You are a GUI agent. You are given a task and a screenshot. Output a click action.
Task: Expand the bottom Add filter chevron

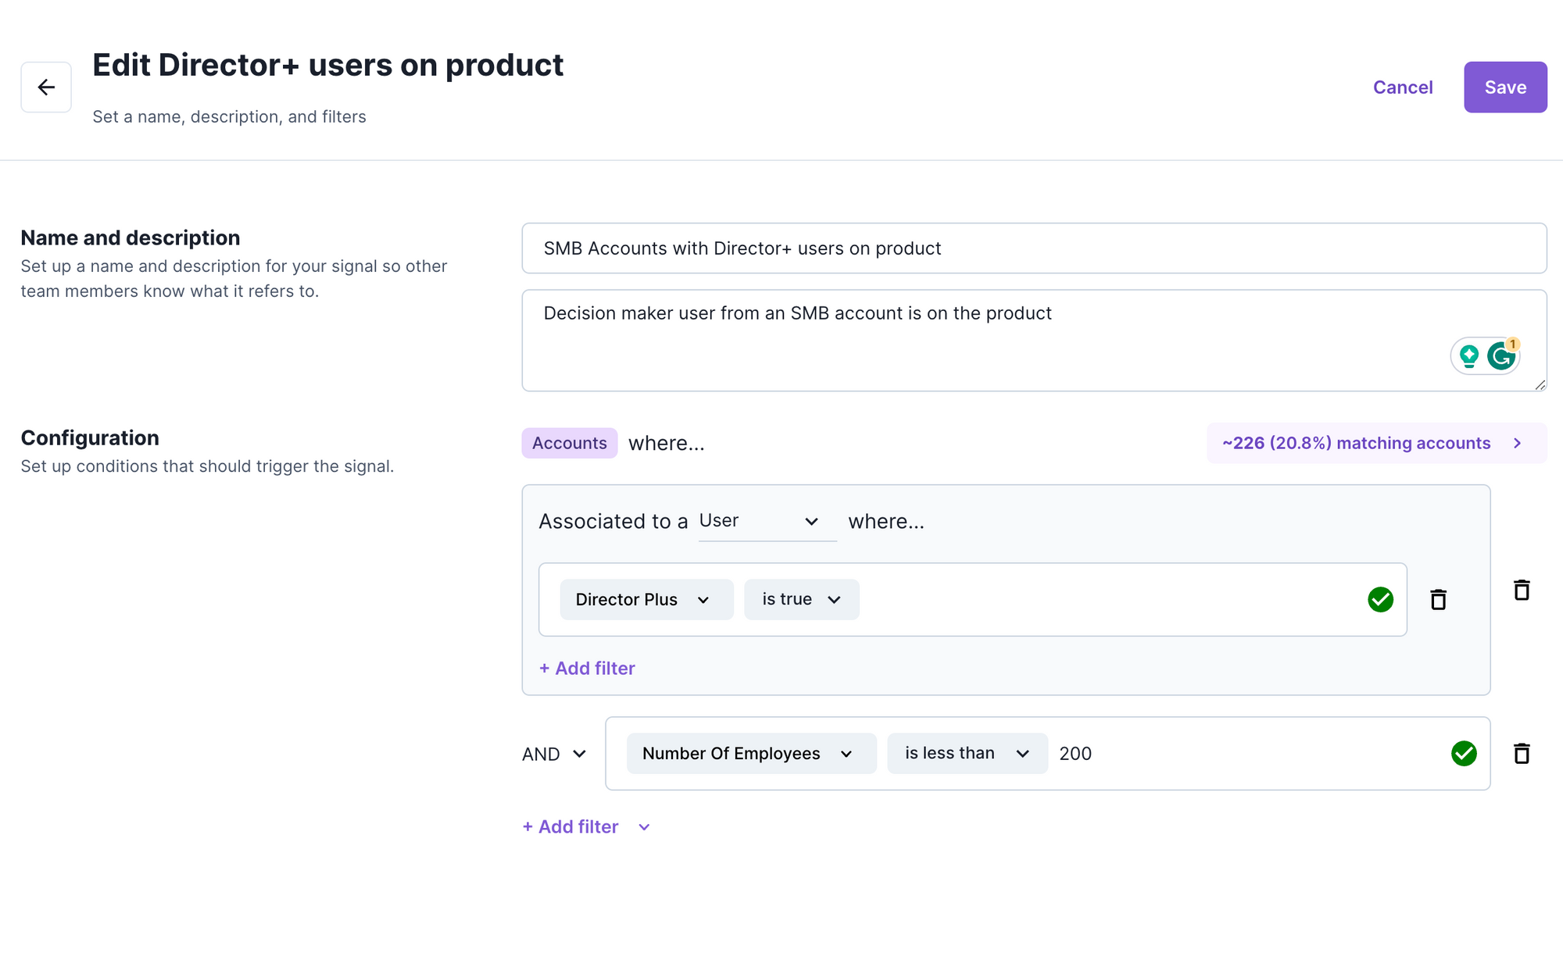click(644, 827)
